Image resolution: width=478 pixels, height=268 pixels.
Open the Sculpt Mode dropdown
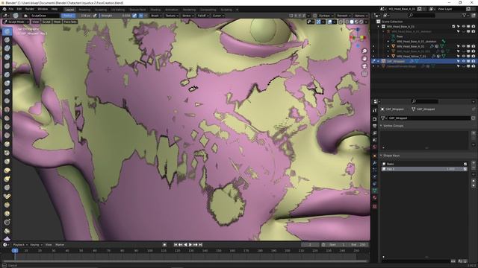coord(16,22)
